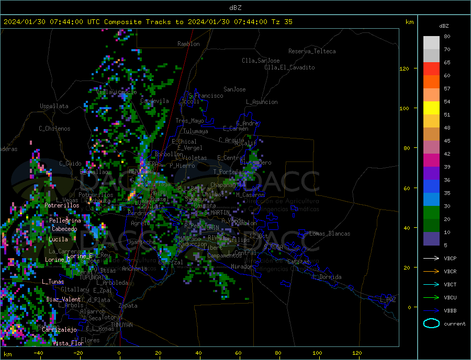Click the 120 km right-axis tick label
The height and width of the screenshot is (360, 471).
click(404, 68)
